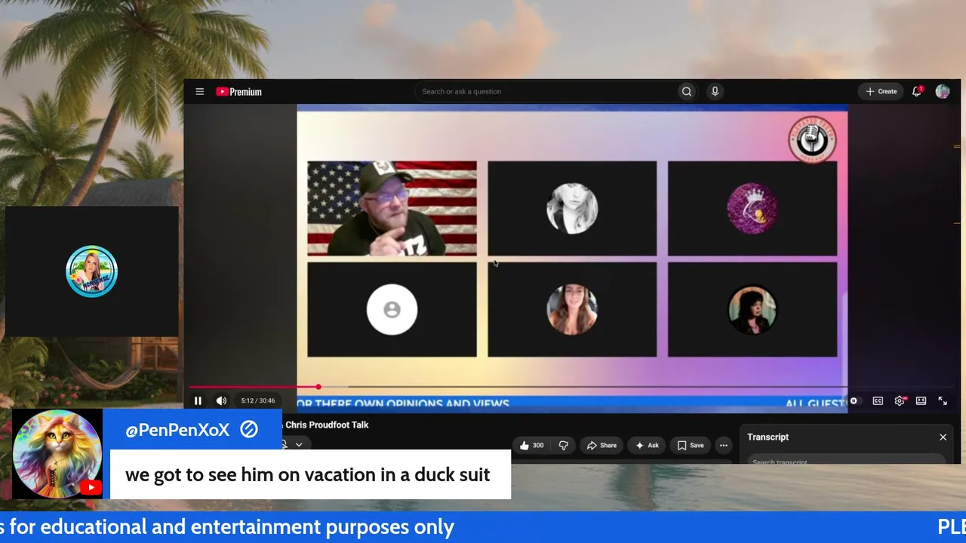Open the Create button
The width and height of the screenshot is (966, 543).
click(881, 92)
